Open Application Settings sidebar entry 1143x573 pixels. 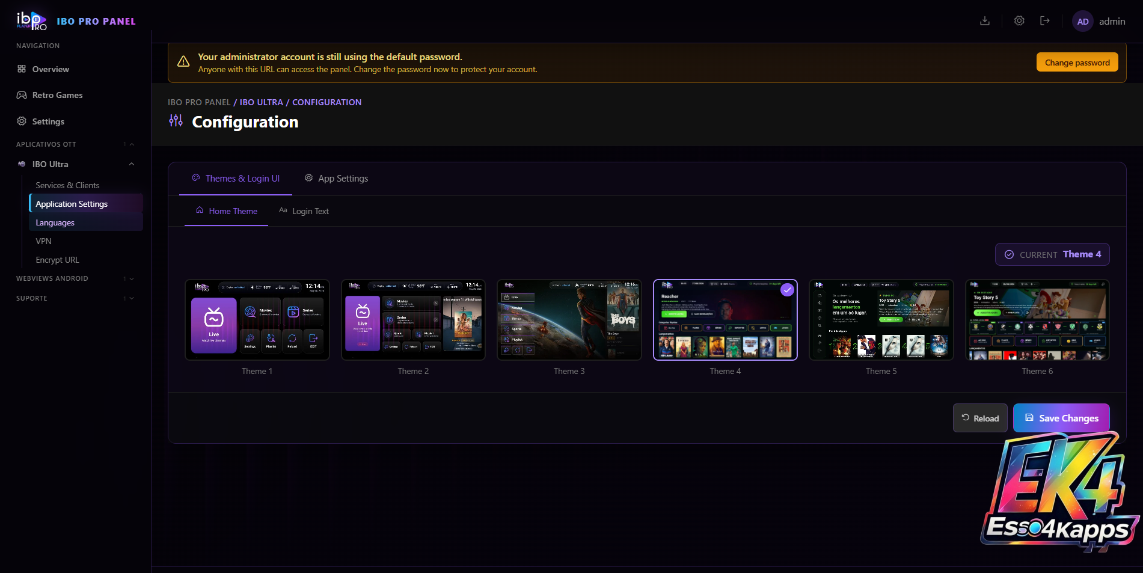(x=86, y=204)
